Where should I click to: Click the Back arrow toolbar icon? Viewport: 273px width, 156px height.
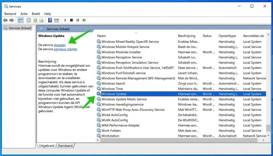pos(5,20)
